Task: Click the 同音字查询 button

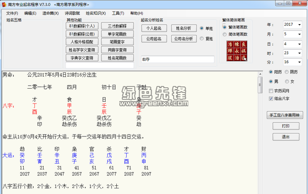Action: tap(118, 50)
